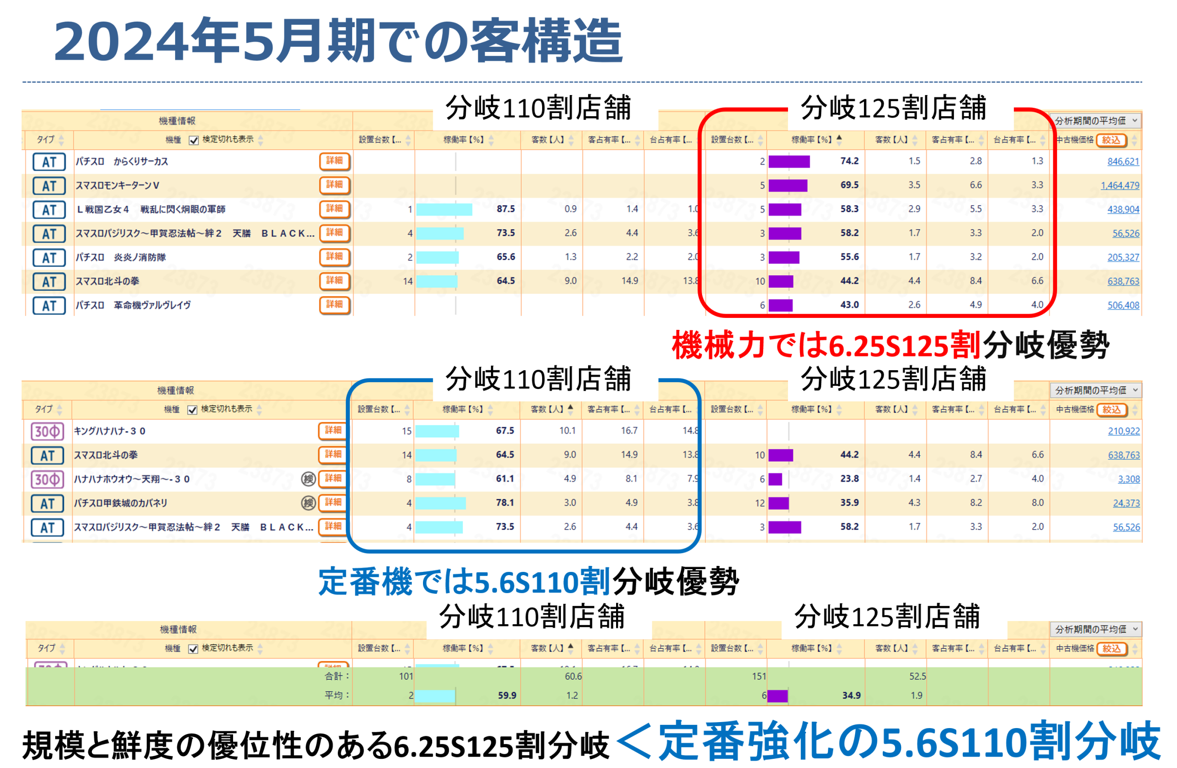Open the 438,904 price link

pyautogui.click(x=1123, y=209)
